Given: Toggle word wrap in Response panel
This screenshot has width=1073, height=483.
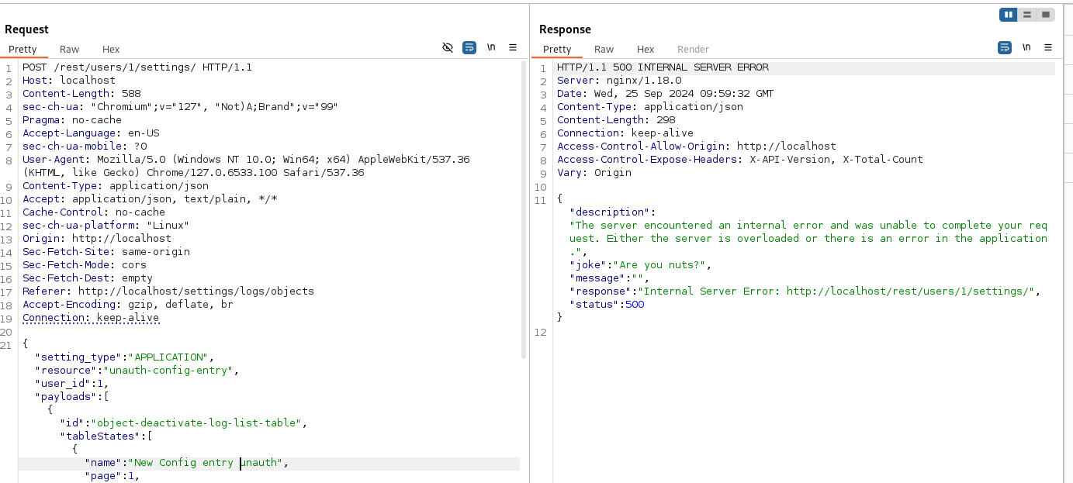Looking at the screenshot, I should click(x=1004, y=47).
